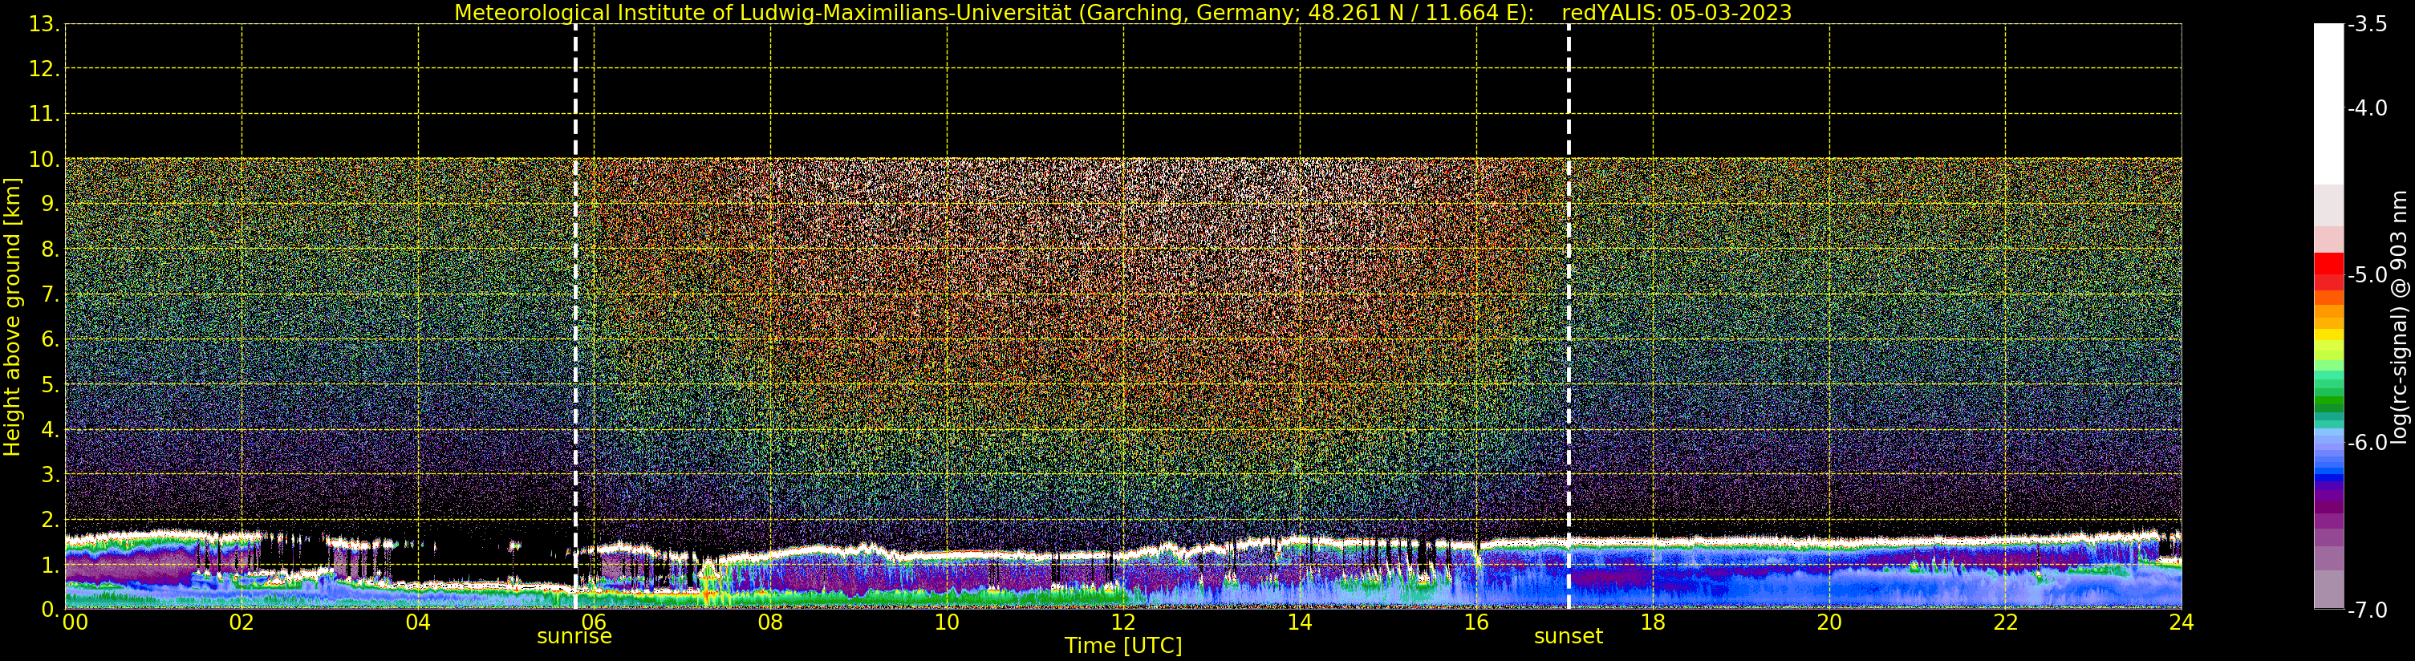Viewport: 2415px width, 661px height.
Task: Click the white dashed sunrise marker line
Action: [575, 317]
